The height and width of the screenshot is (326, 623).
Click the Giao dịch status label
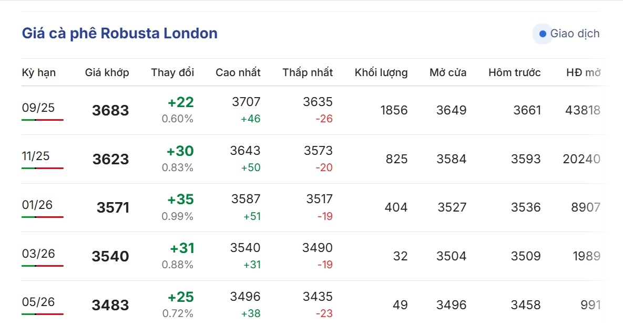(x=575, y=34)
